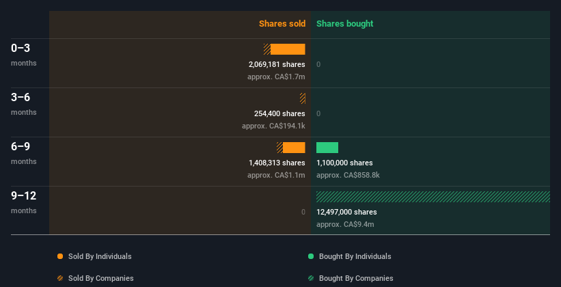Click the orange Sold By Individuals legend dot
This screenshot has width=561, height=287.
pos(60,256)
